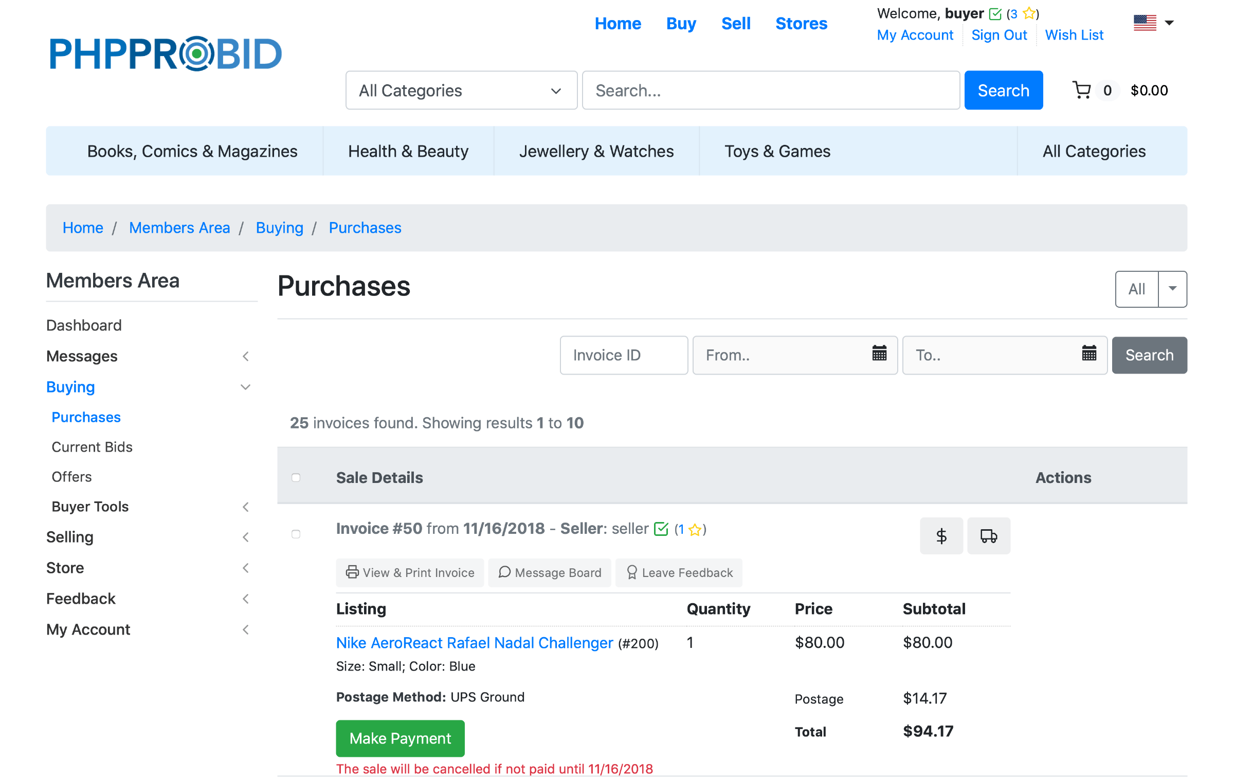Click the US flag language icon
This screenshot has width=1234, height=782.
[1145, 23]
